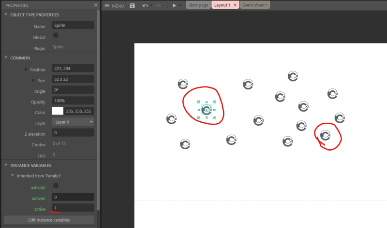
Task: Close the Layout 1 tab
Action: 235,5
